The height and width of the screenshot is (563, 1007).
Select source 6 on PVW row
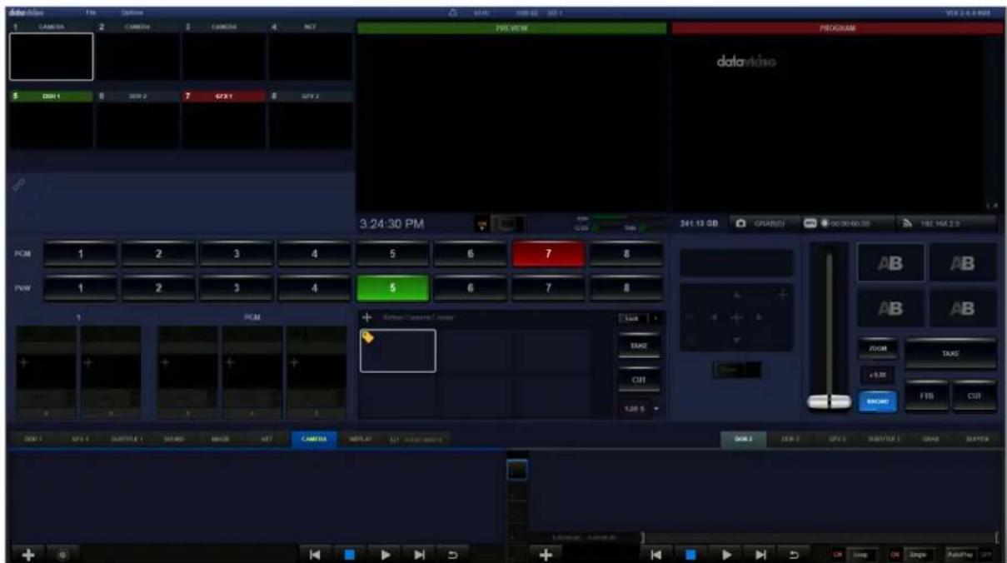pyautogui.click(x=470, y=288)
